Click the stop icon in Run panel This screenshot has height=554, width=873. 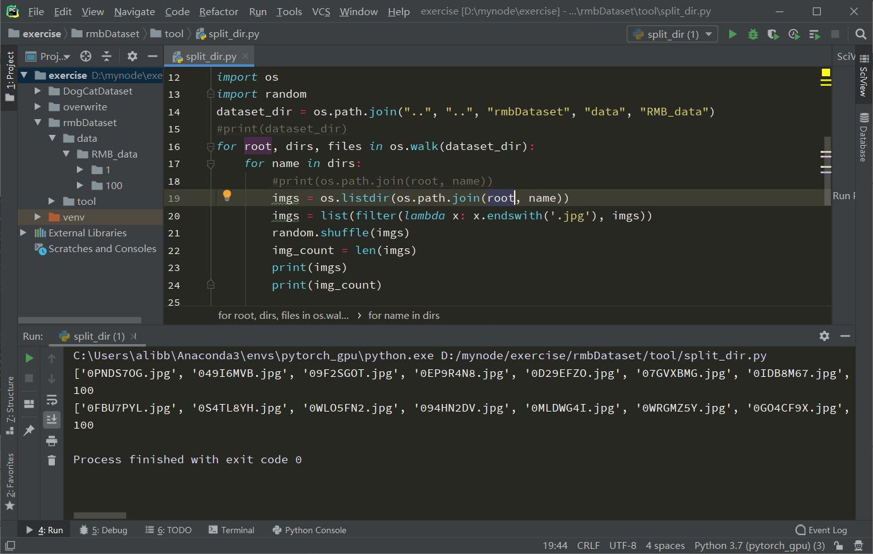coord(29,378)
